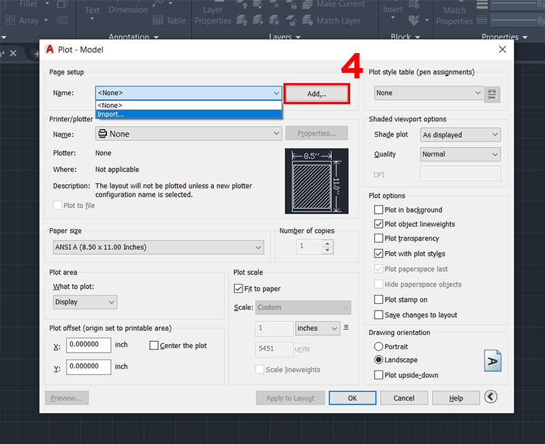Open the Array tool
The image size is (545, 444).
pyautogui.click(x=27, y=21)
